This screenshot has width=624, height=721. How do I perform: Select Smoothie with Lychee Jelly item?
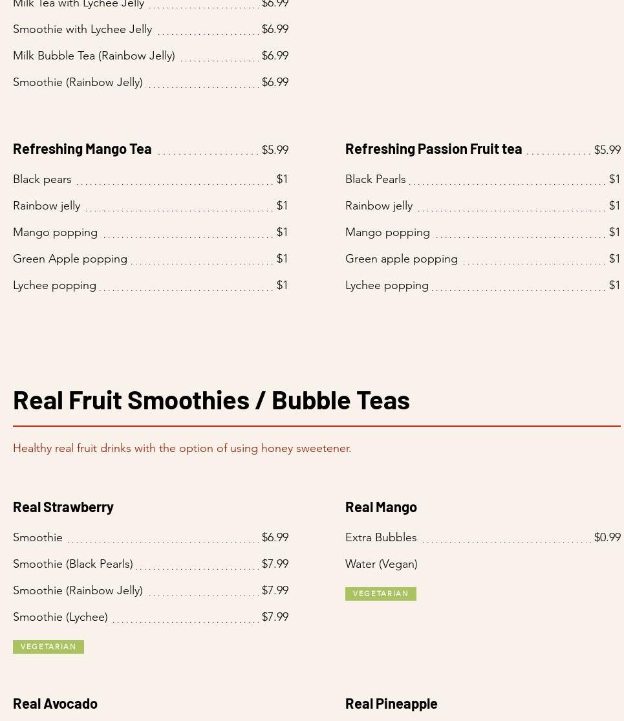pos(83,30)
